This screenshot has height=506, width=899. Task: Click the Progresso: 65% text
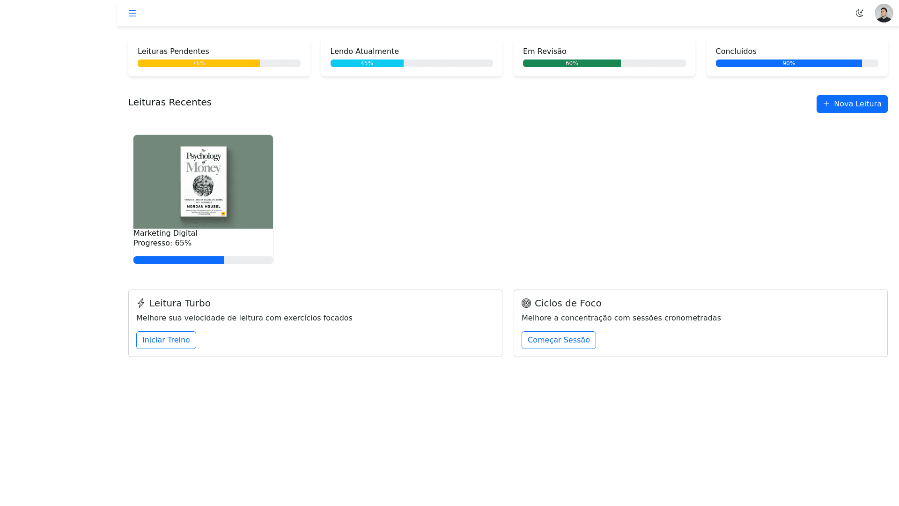click(x=162, y=243)
